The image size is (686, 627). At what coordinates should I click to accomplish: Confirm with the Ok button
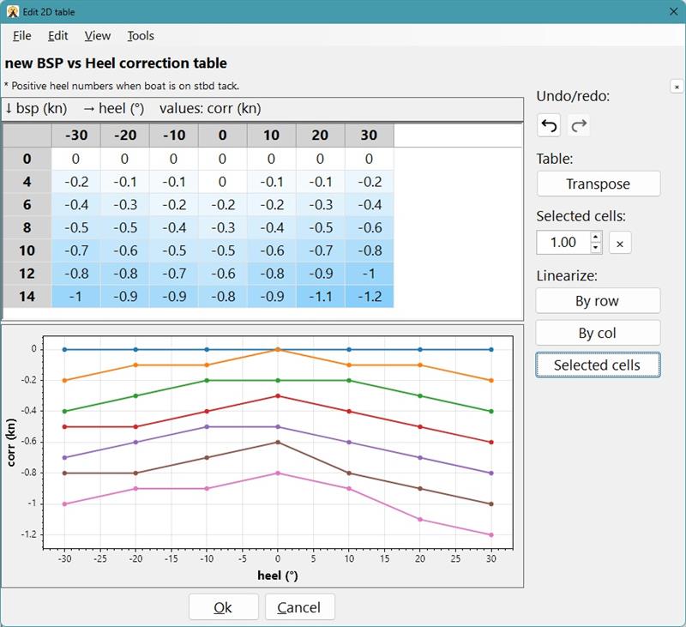pyautogui.click(x=224, y=607)
